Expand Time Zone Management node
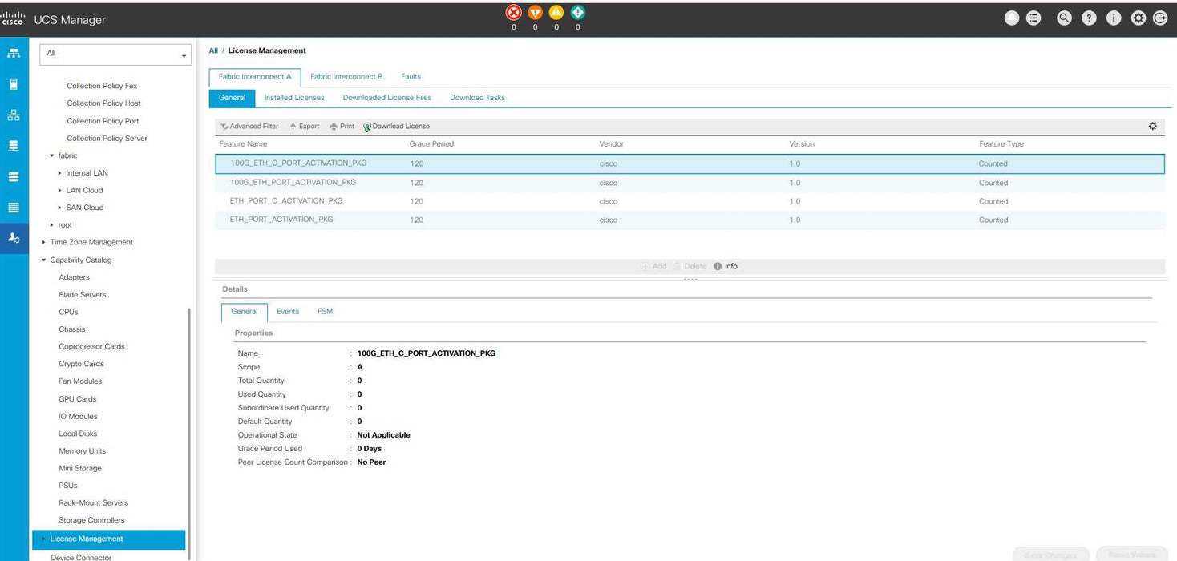 (x=43, y=242)
